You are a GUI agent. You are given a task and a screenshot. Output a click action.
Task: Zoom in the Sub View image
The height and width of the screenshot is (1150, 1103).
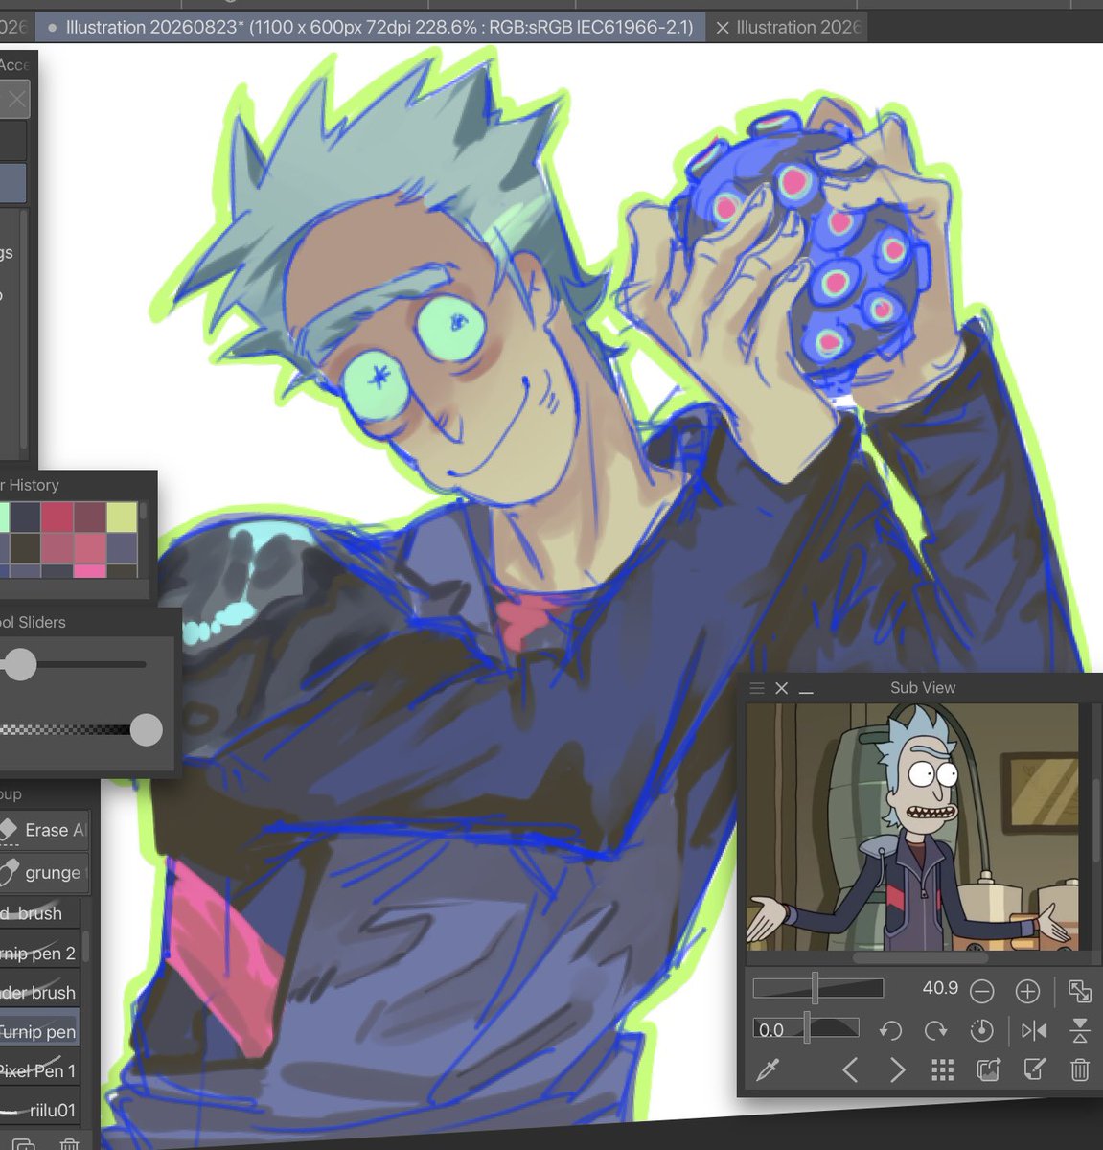(x=1027, y=991)
